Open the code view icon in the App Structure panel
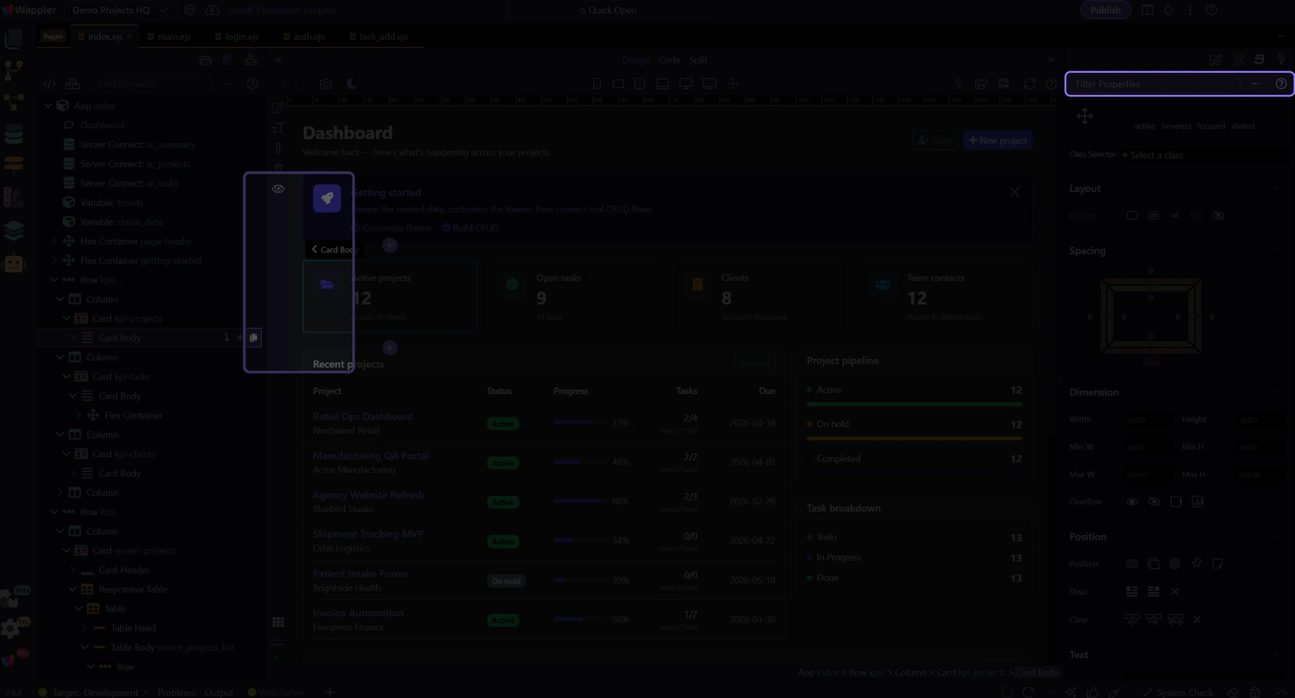 pos(49,84)
